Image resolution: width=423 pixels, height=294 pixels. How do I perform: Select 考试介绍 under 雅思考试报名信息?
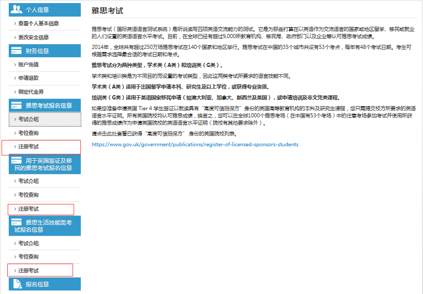45,119
